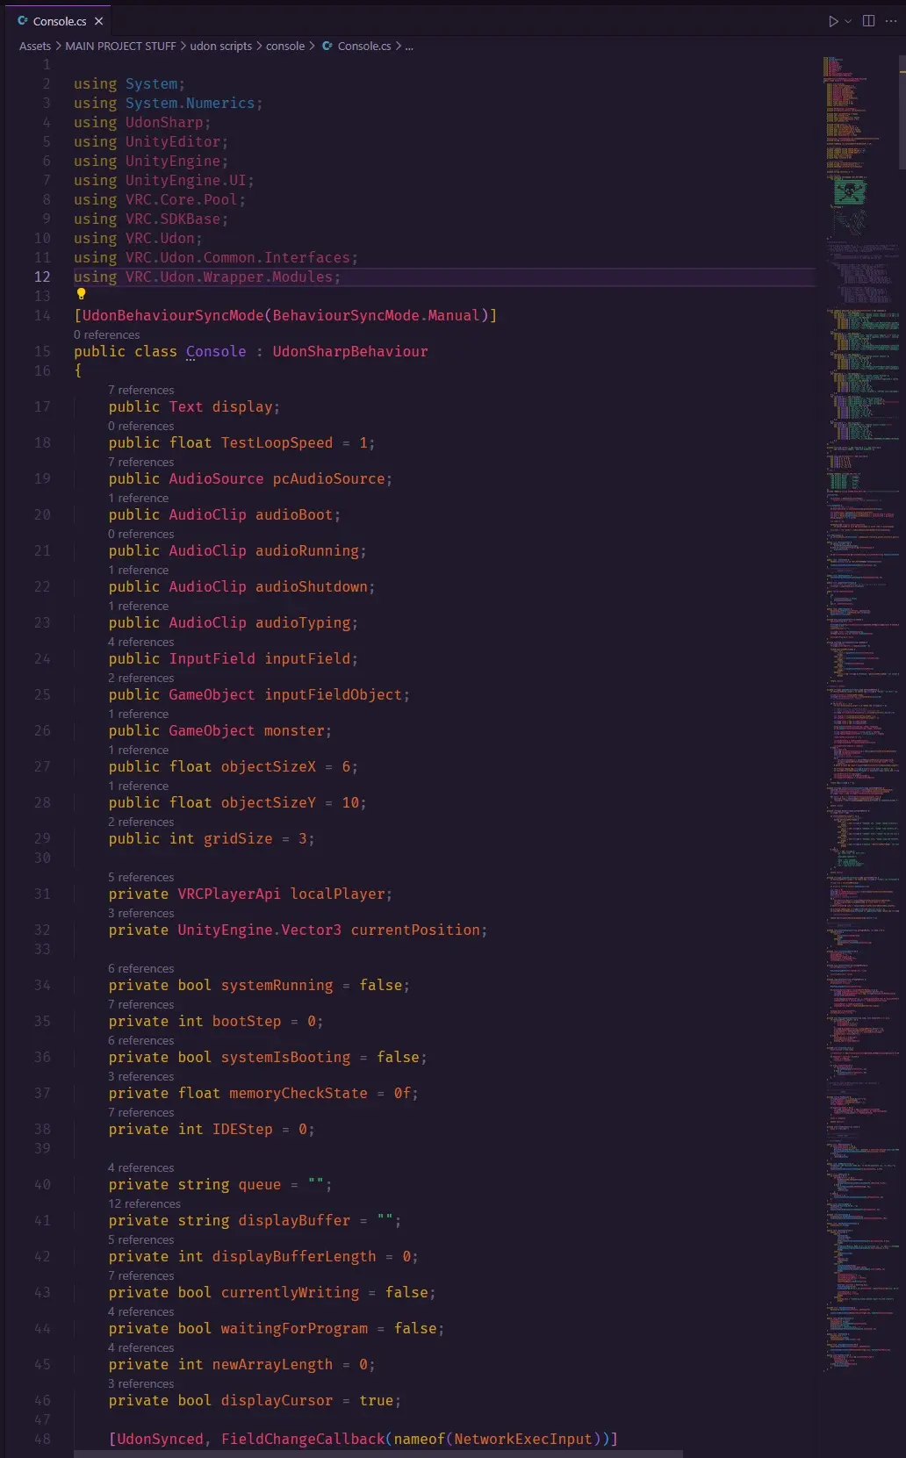The image size is (906, 1458).
Task: Click UdonSharpBehaviour base class name
Action: 350,351
